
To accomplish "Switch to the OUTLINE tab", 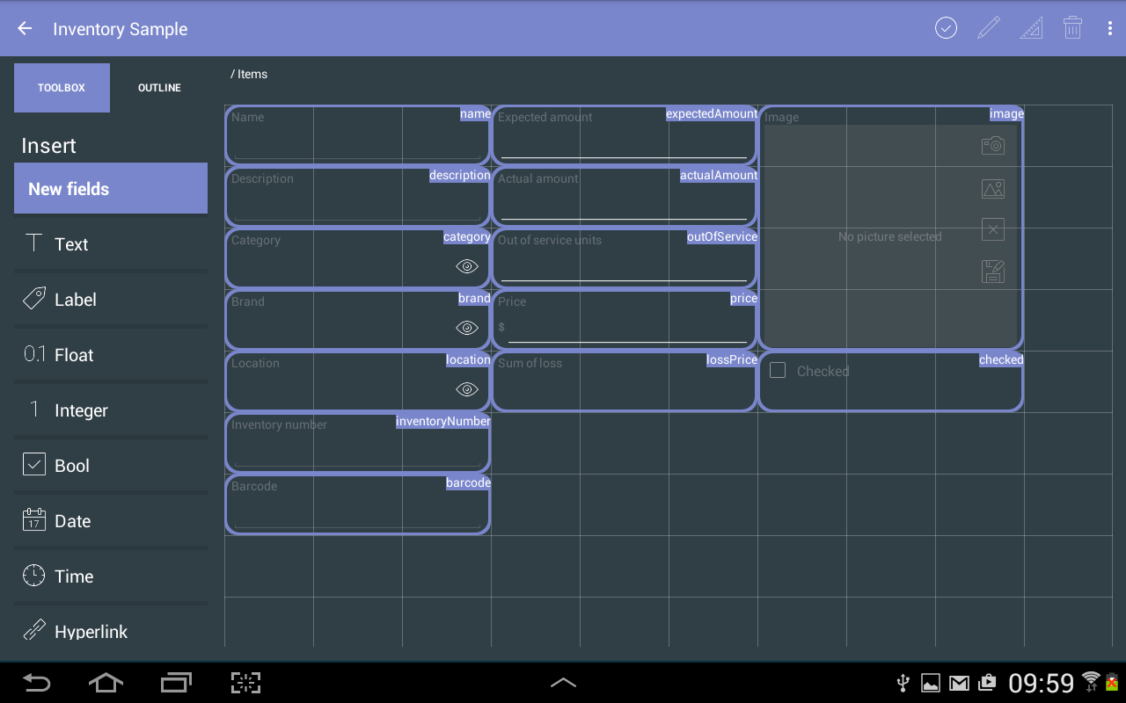I will [159, 88].
